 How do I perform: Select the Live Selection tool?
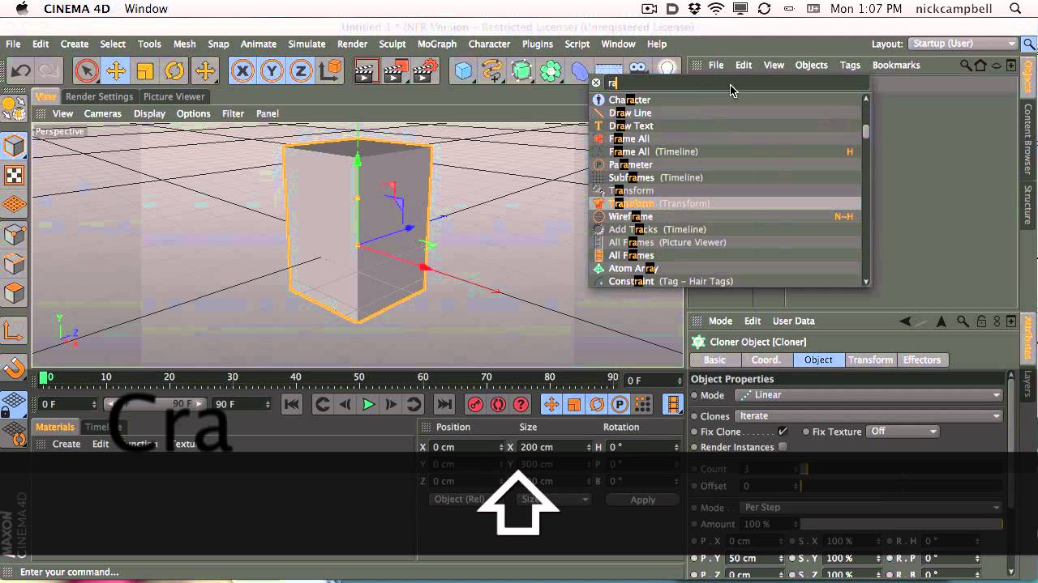point(86,71)
